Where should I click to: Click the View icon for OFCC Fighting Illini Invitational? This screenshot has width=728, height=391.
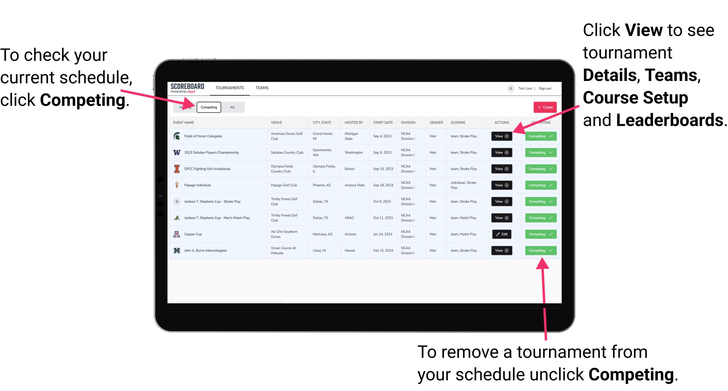pos(501,169)
